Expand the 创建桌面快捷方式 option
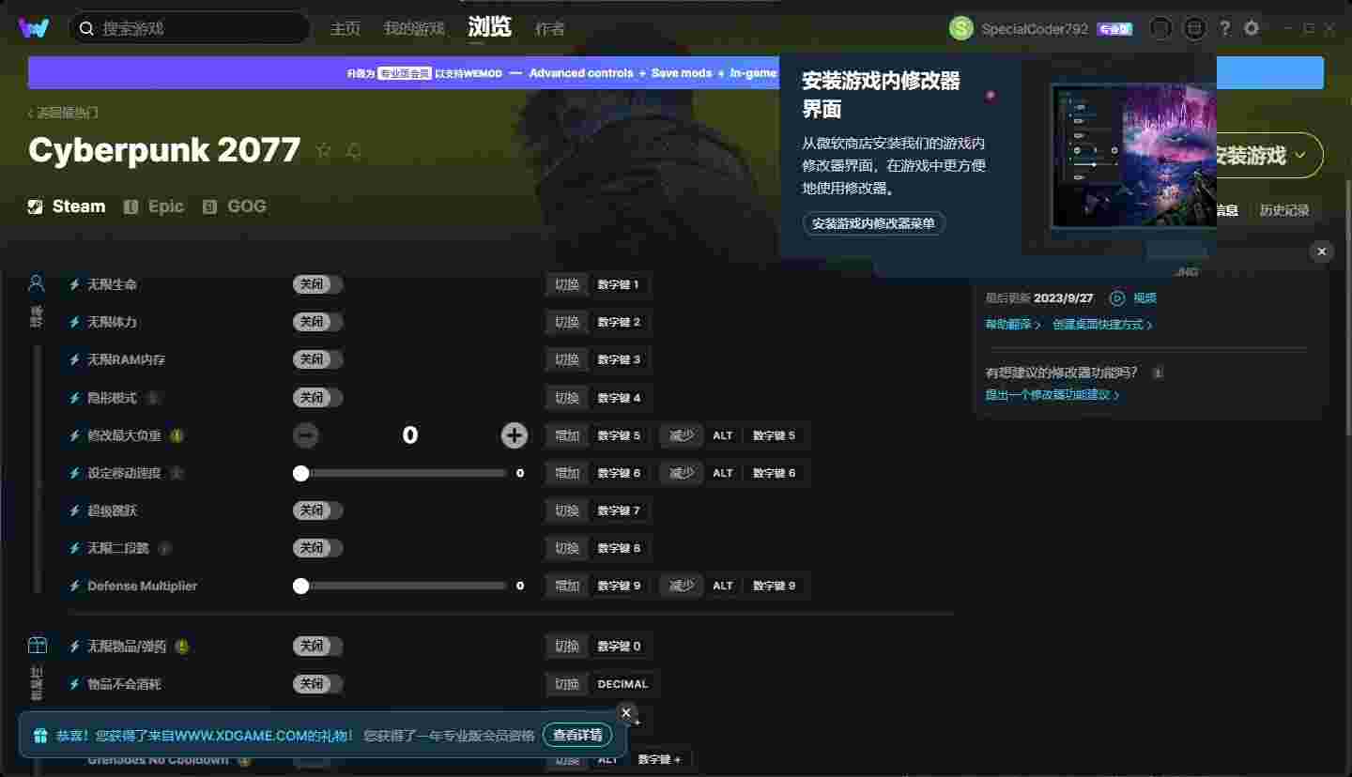 tap(1102, 325)
